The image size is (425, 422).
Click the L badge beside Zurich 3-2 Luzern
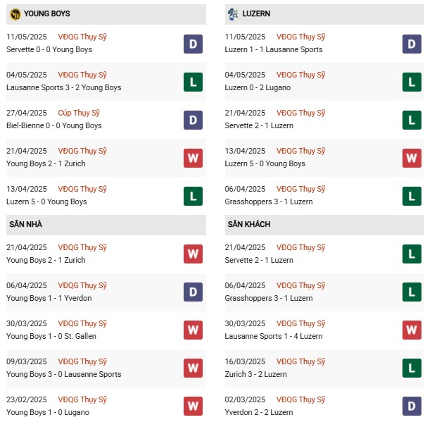[x=412, y=368]
